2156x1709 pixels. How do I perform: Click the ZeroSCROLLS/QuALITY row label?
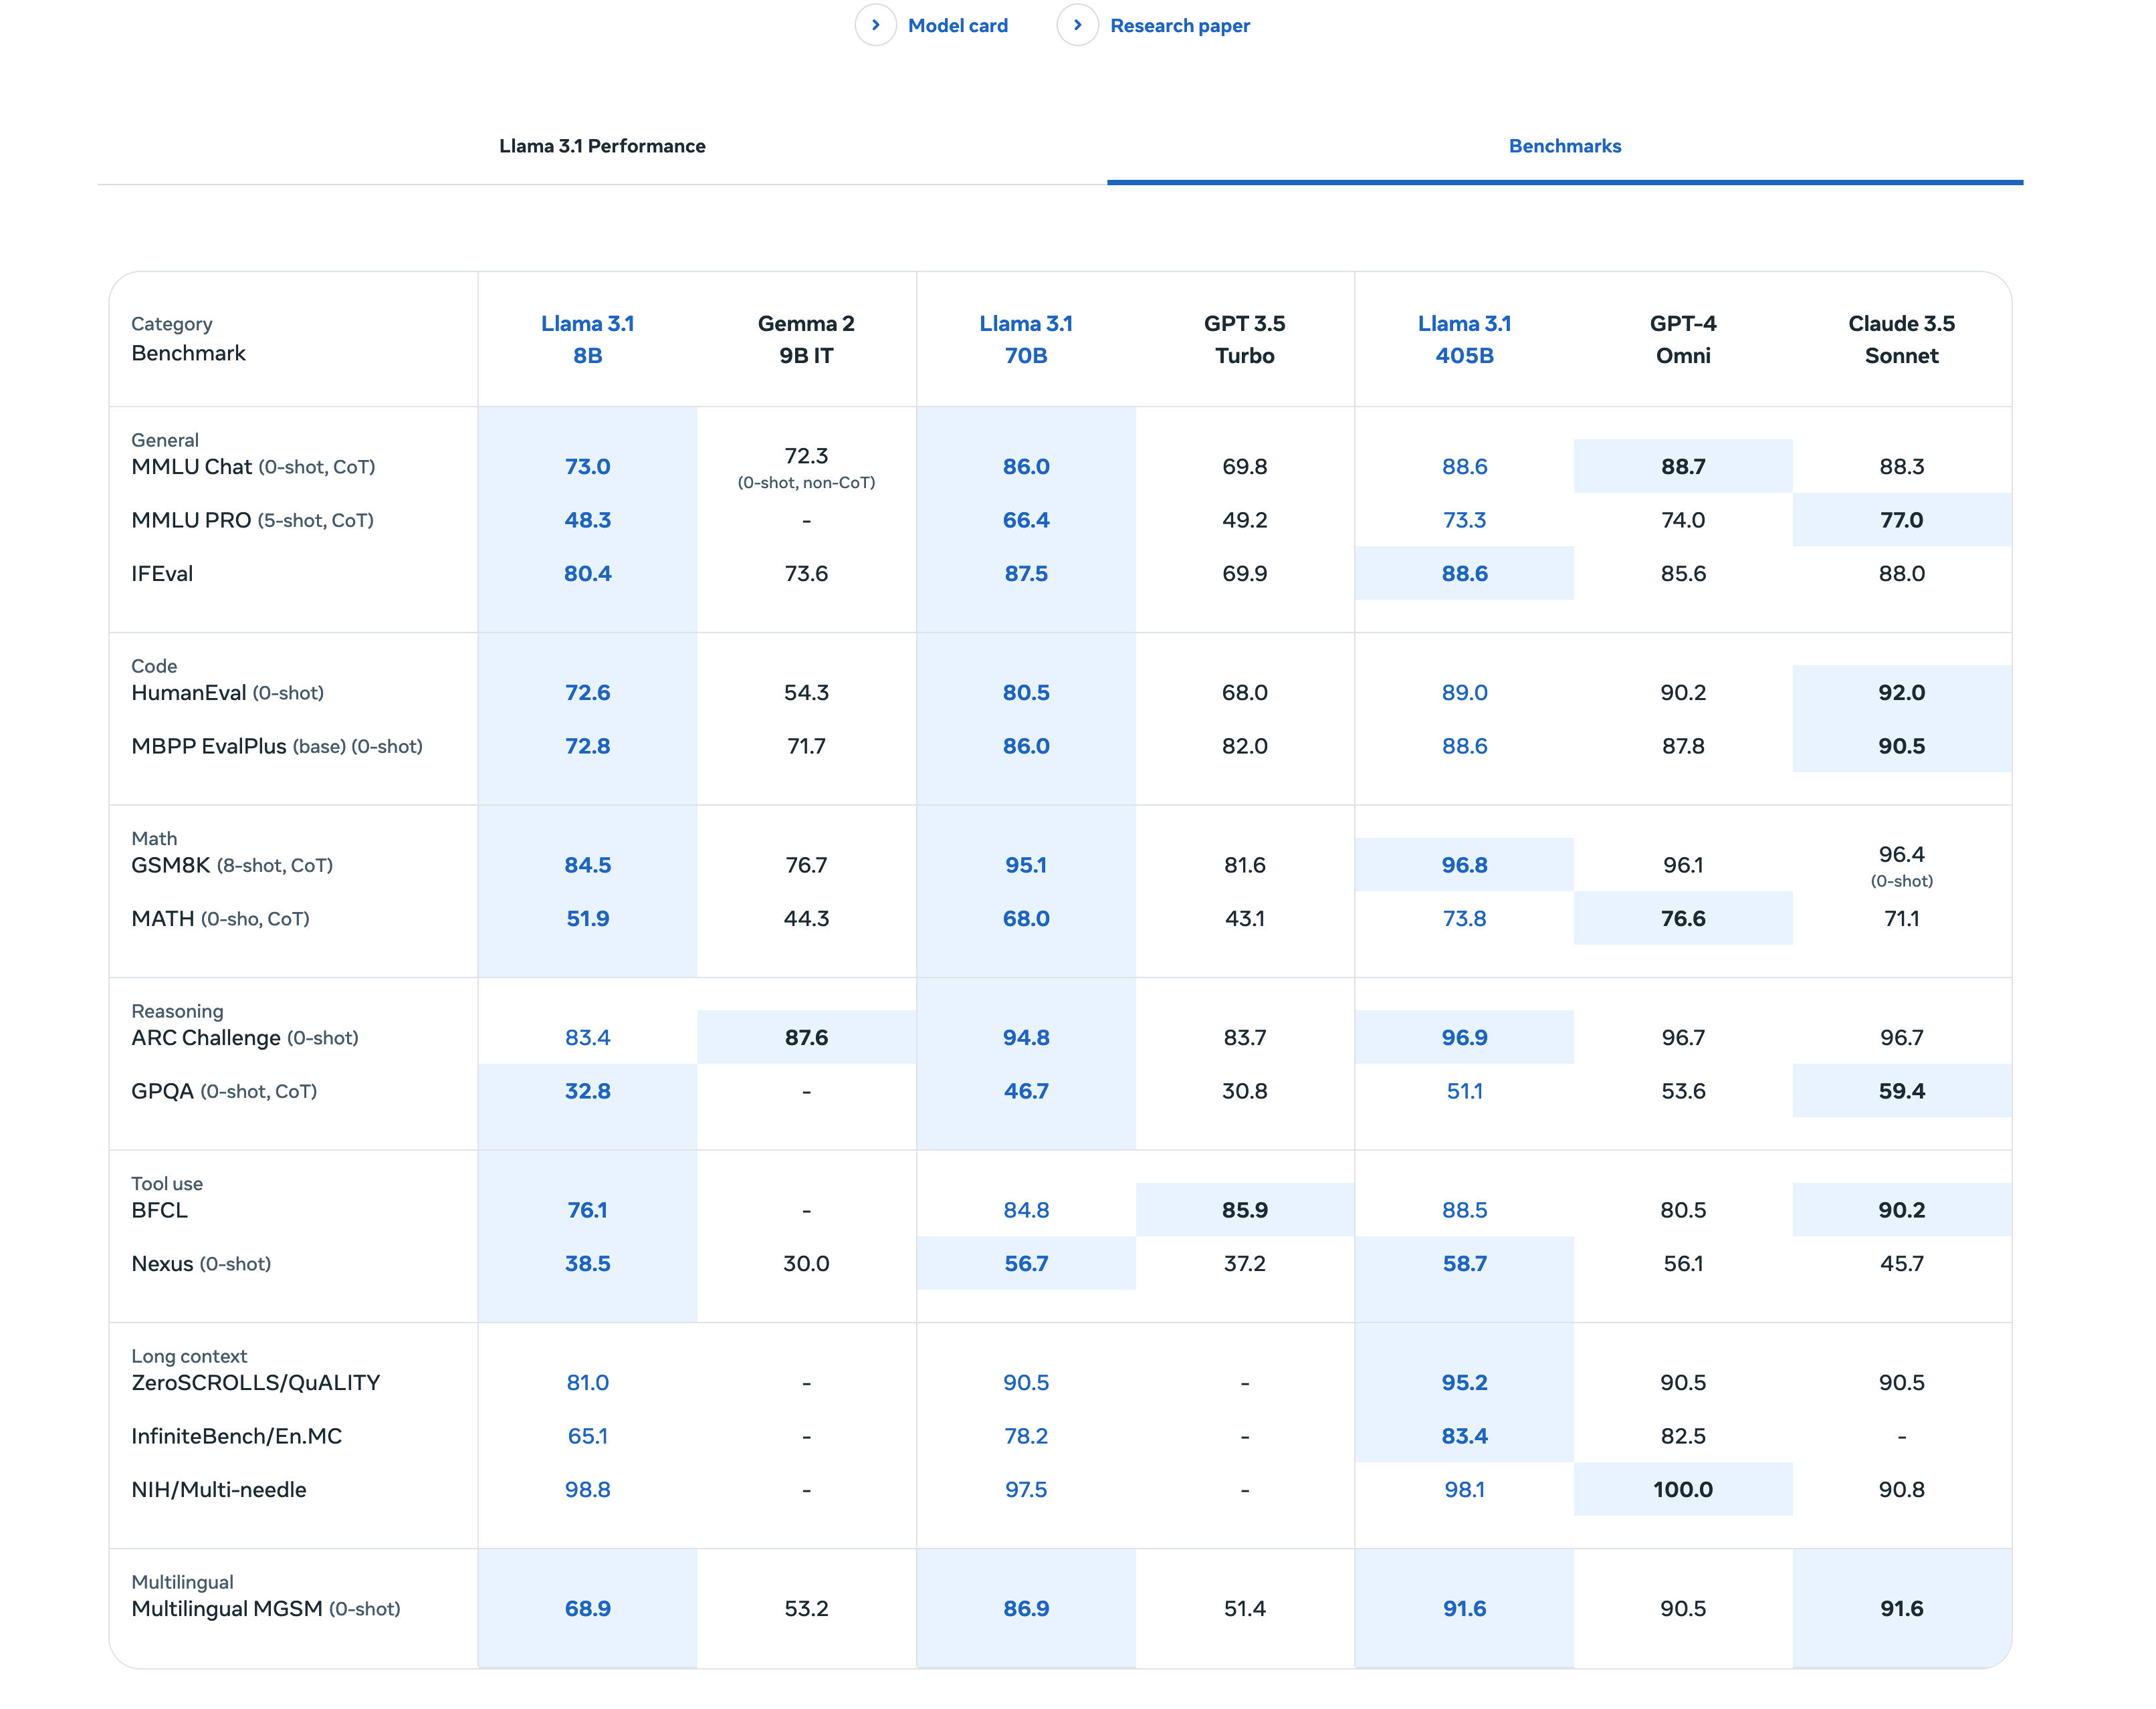click(256, 1383)
